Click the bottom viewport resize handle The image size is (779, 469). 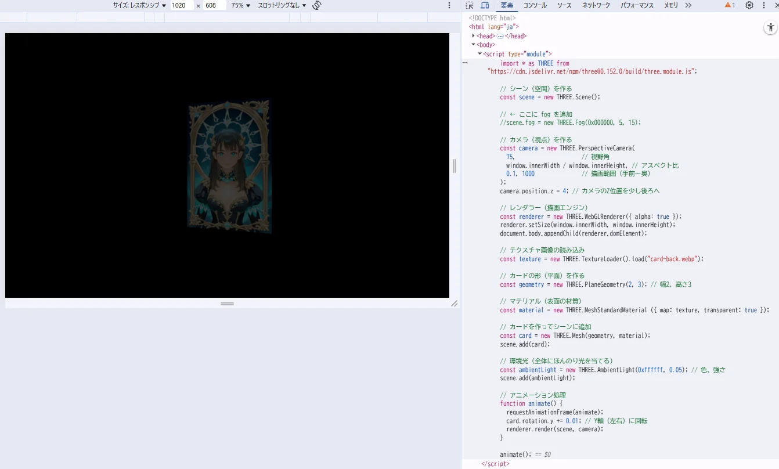click(227, 304)
